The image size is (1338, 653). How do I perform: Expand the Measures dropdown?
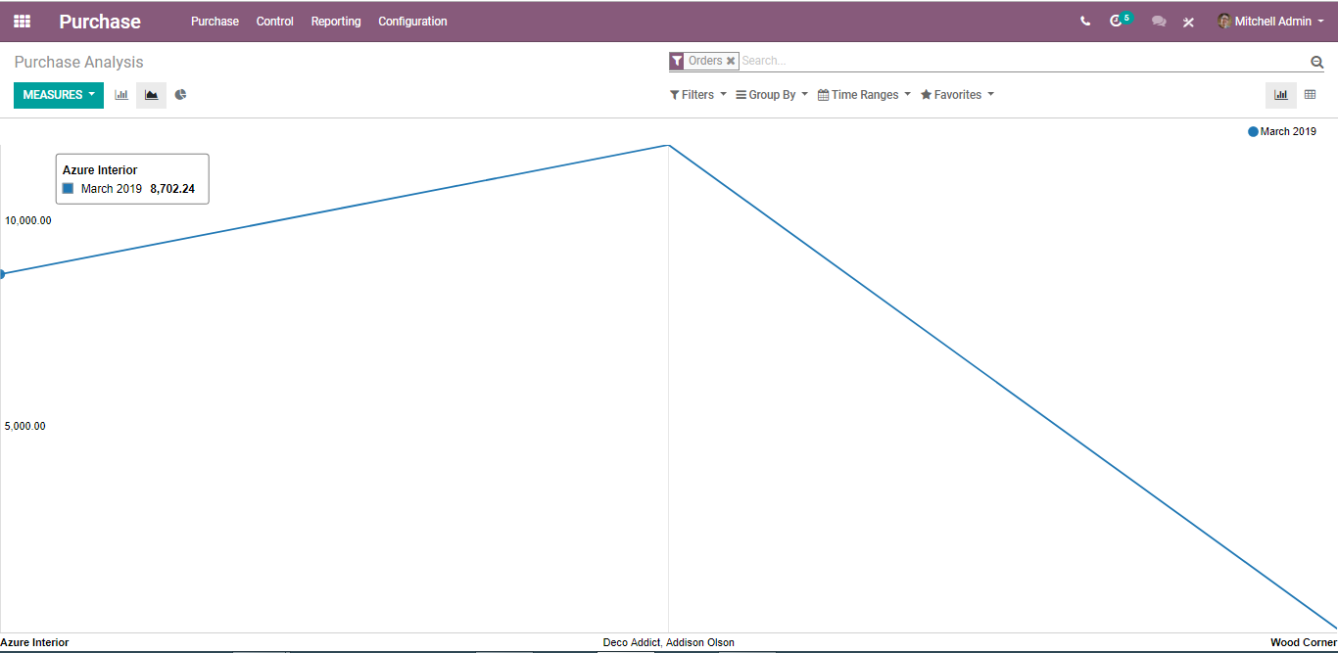coord(59,95)
